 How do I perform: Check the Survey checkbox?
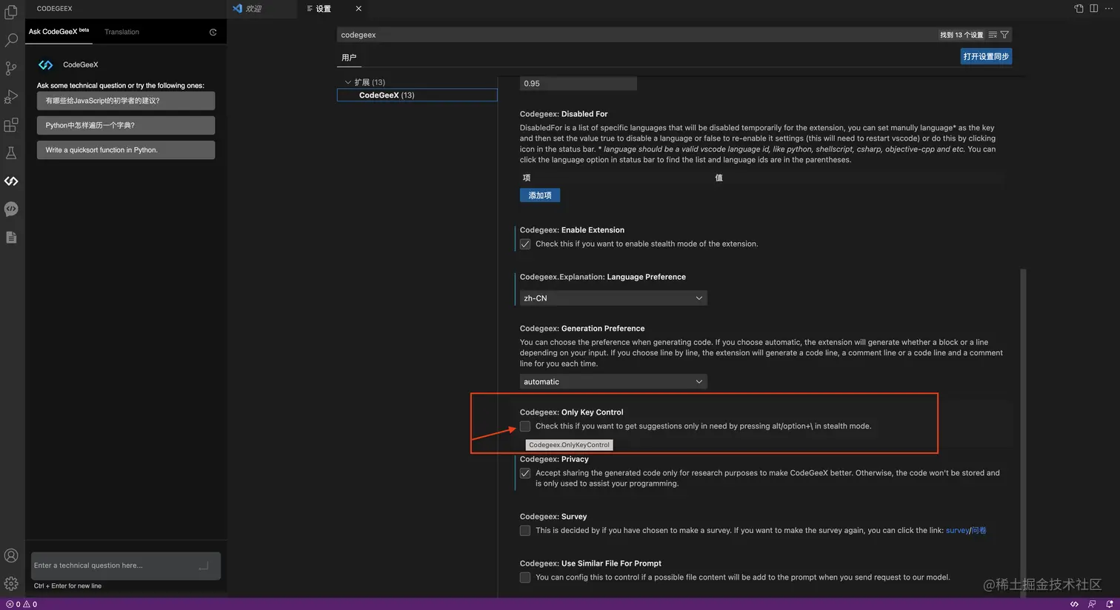pos(525,531)
